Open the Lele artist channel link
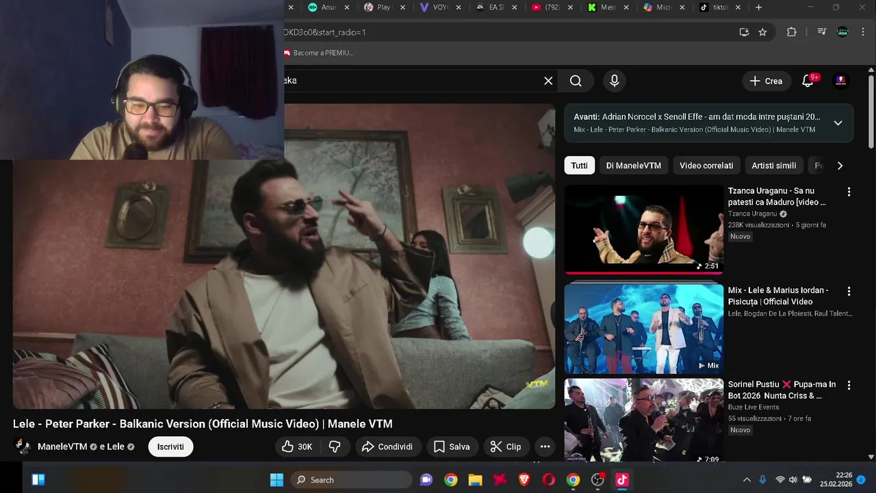This screenshot has height=493, width=876. click(x=116, y=446)
